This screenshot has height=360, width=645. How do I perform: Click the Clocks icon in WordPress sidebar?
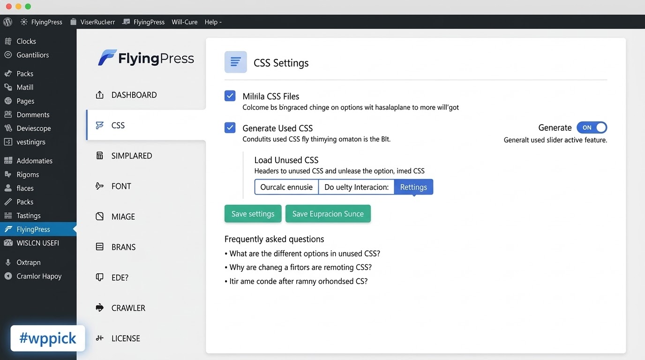pyautogui.click(x=8, y=41)
